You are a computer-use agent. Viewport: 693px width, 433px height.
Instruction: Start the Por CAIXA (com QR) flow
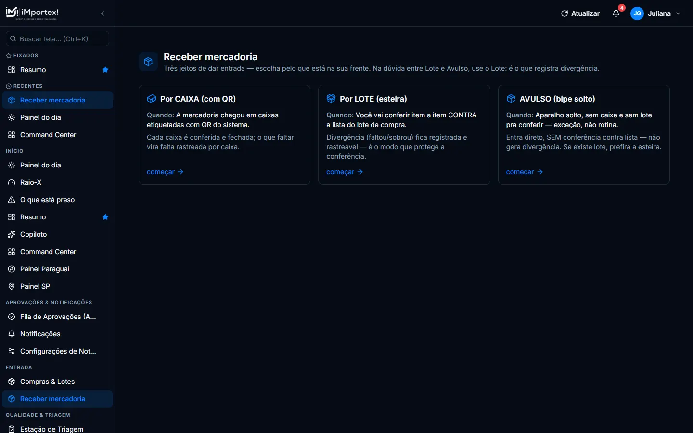[x=165, y=172]
